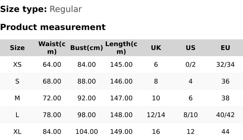
Task: Click the US column header
Action: click(x=191, y=48)
